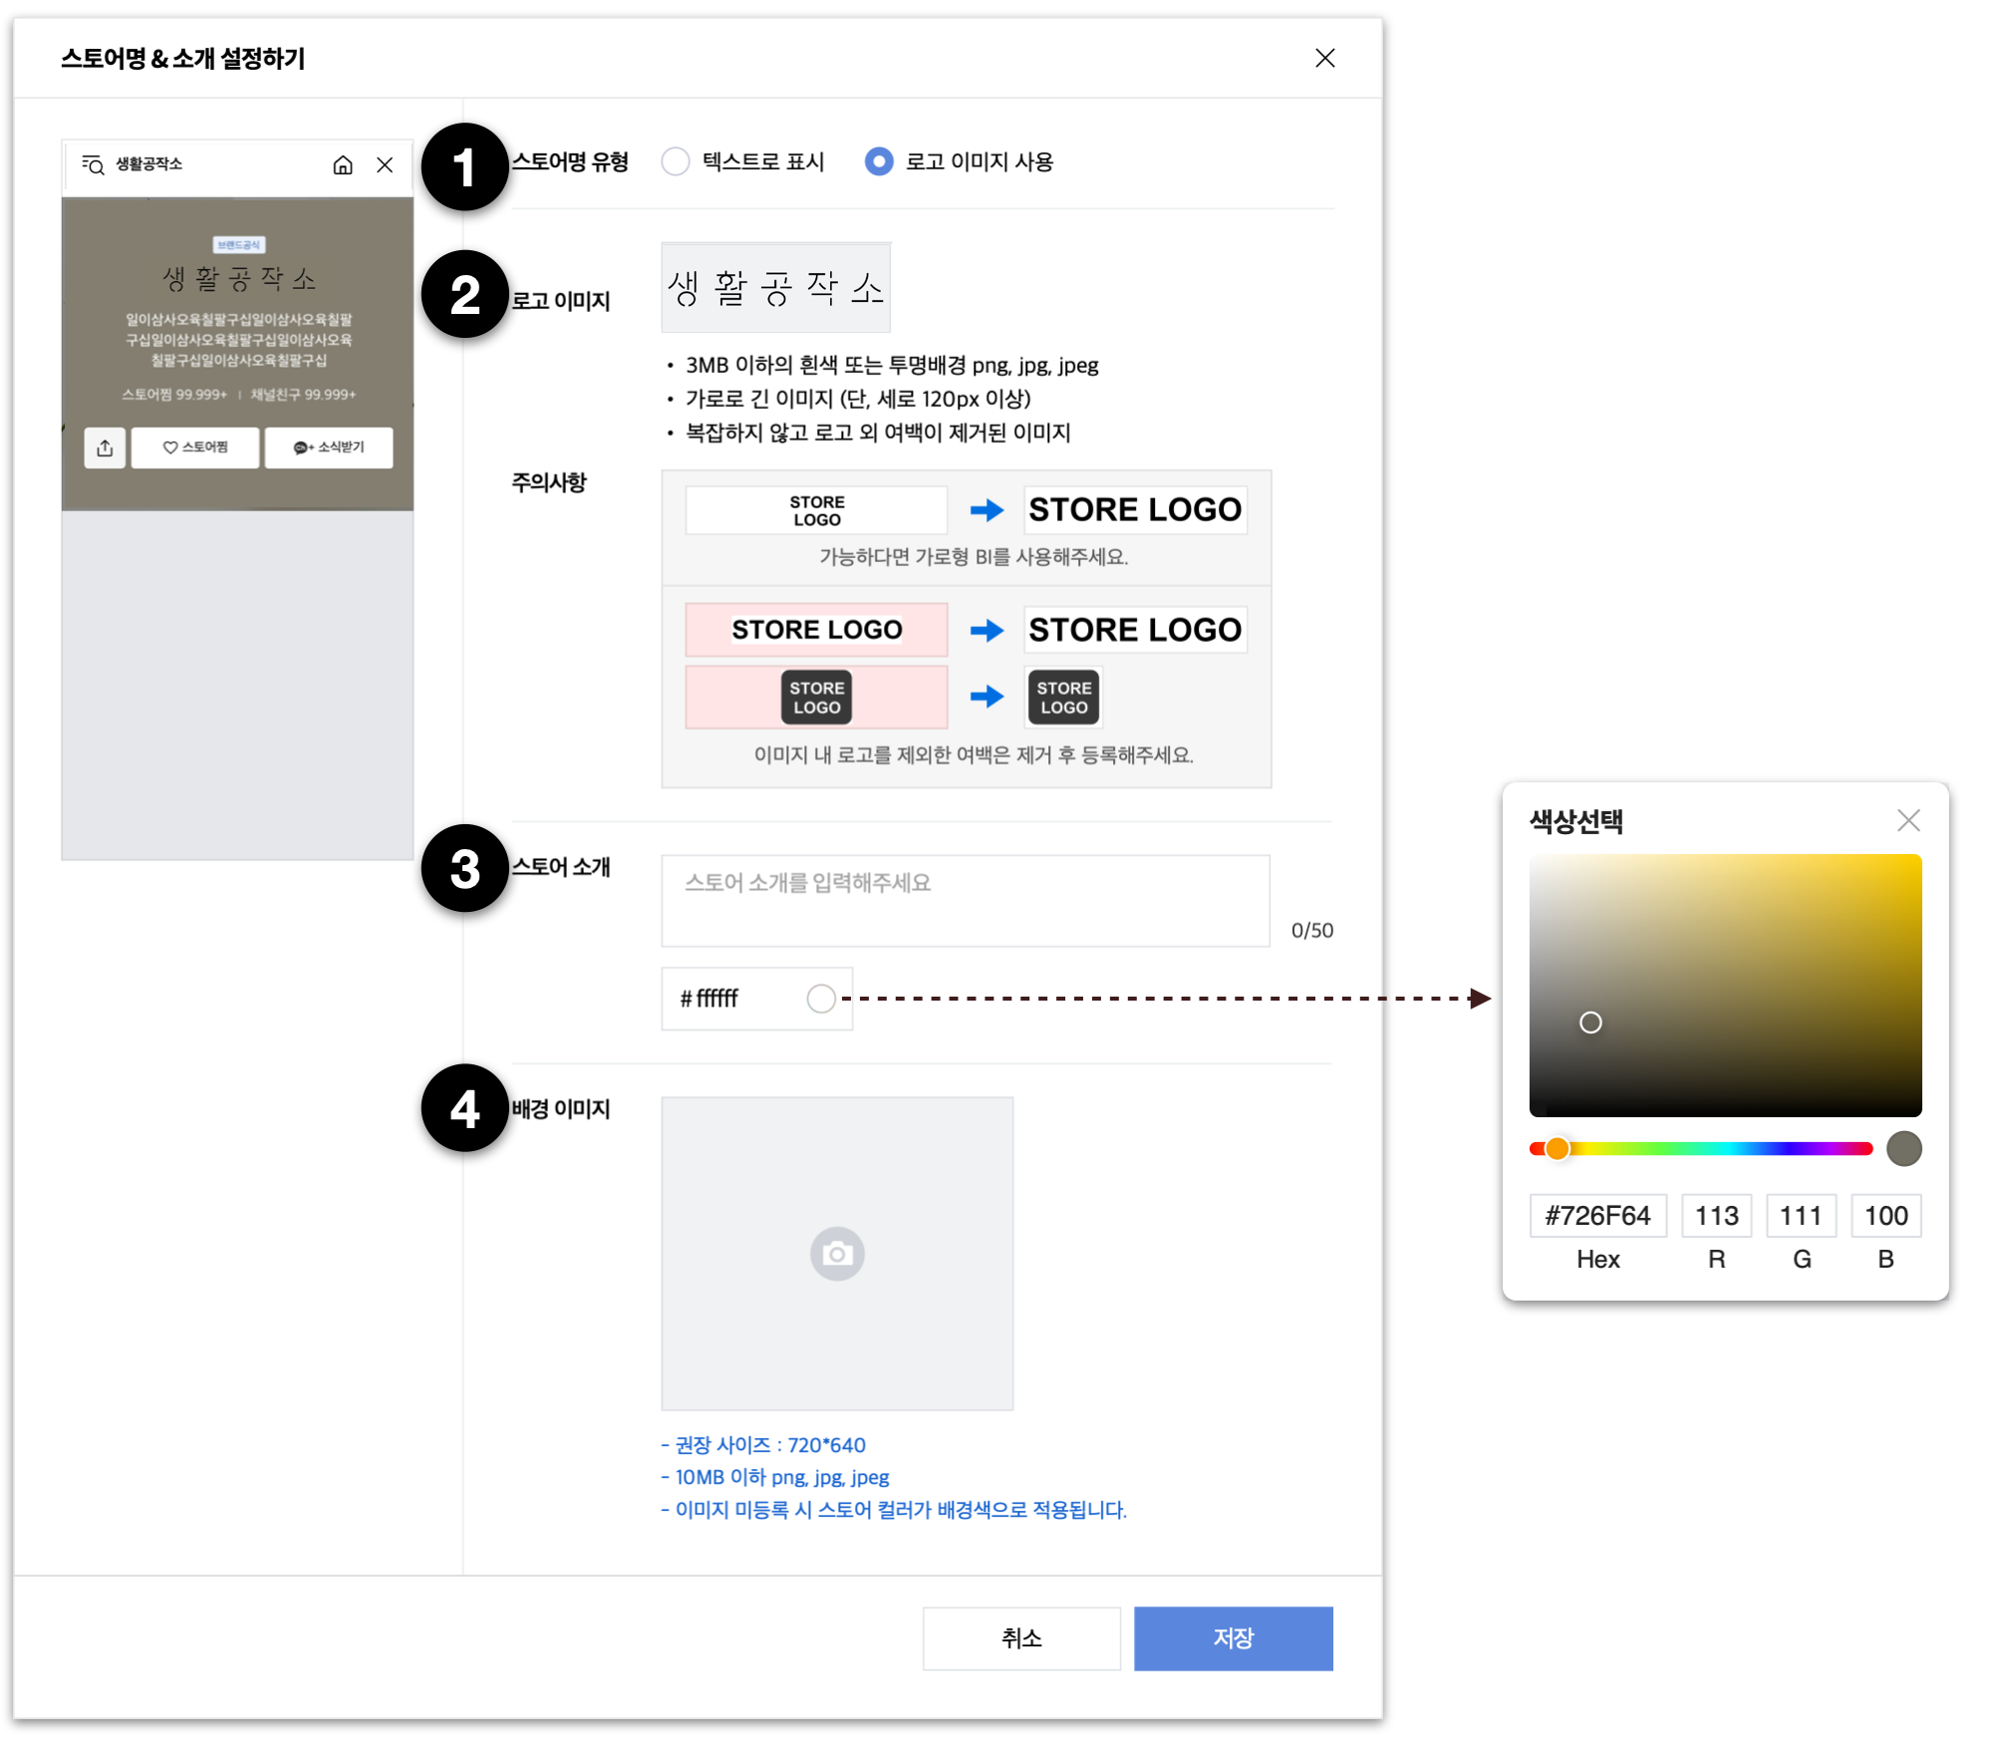Click the uploaded 생활공작소 logo image thumbnail
Image resolution: width=1993 pixels, height=1760 pixels.
(775, 288)
